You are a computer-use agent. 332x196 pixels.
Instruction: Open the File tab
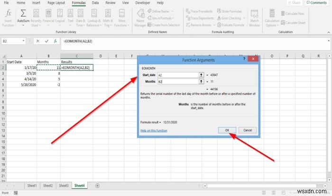click(6, 3)
